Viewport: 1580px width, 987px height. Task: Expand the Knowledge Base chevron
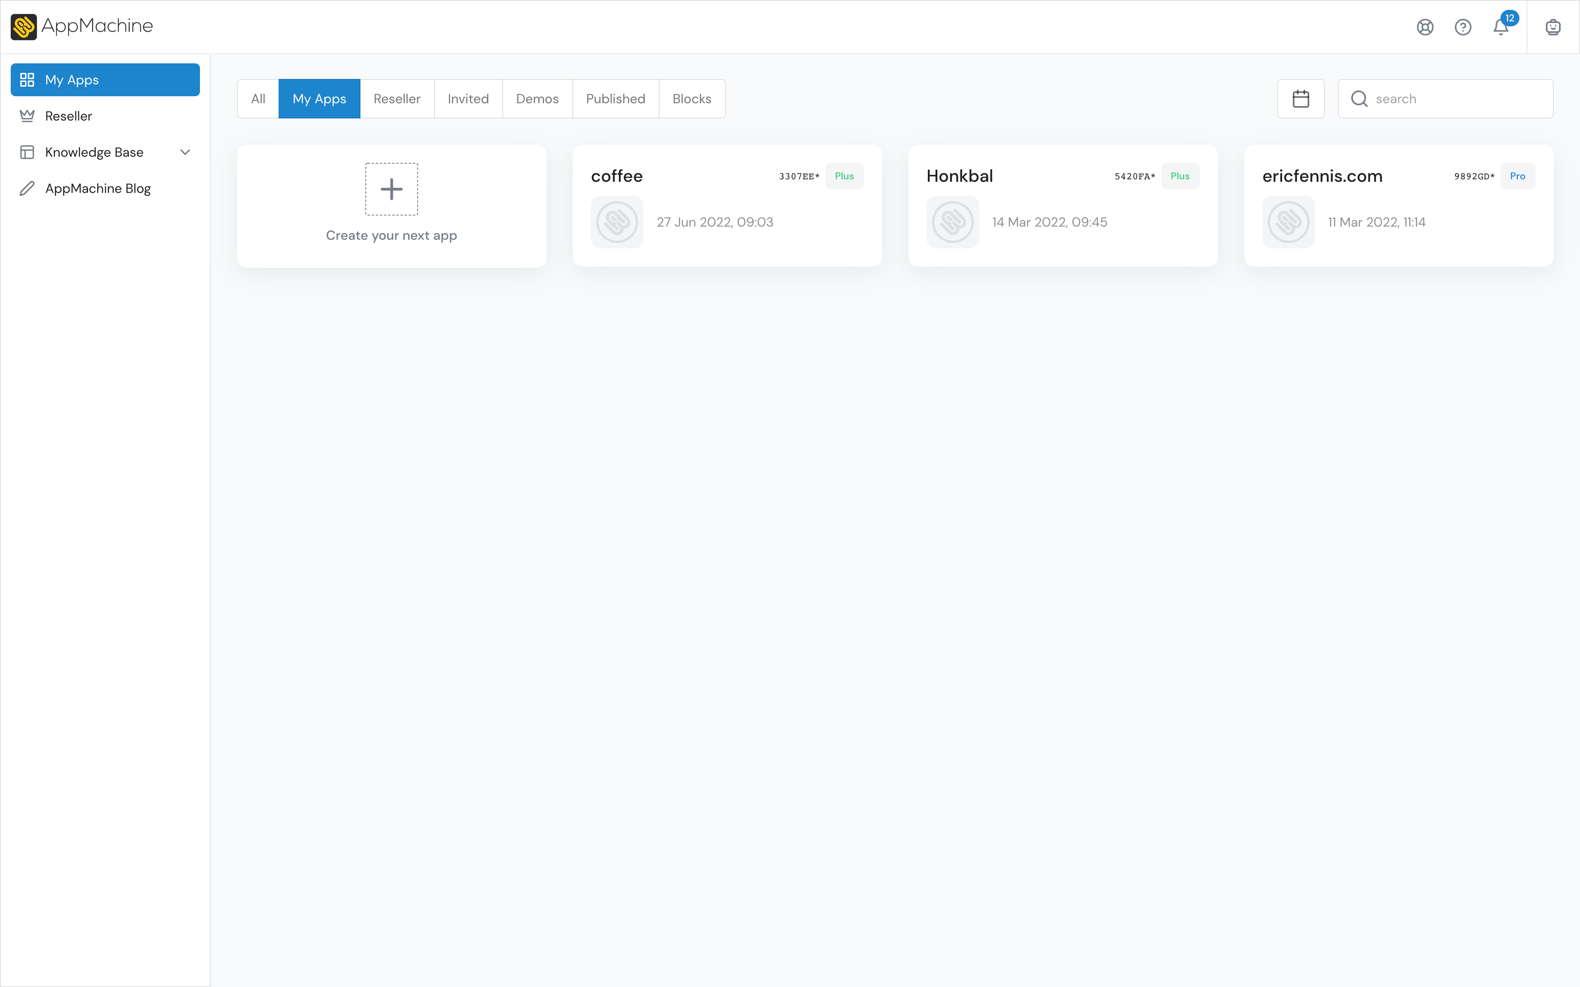185,152
